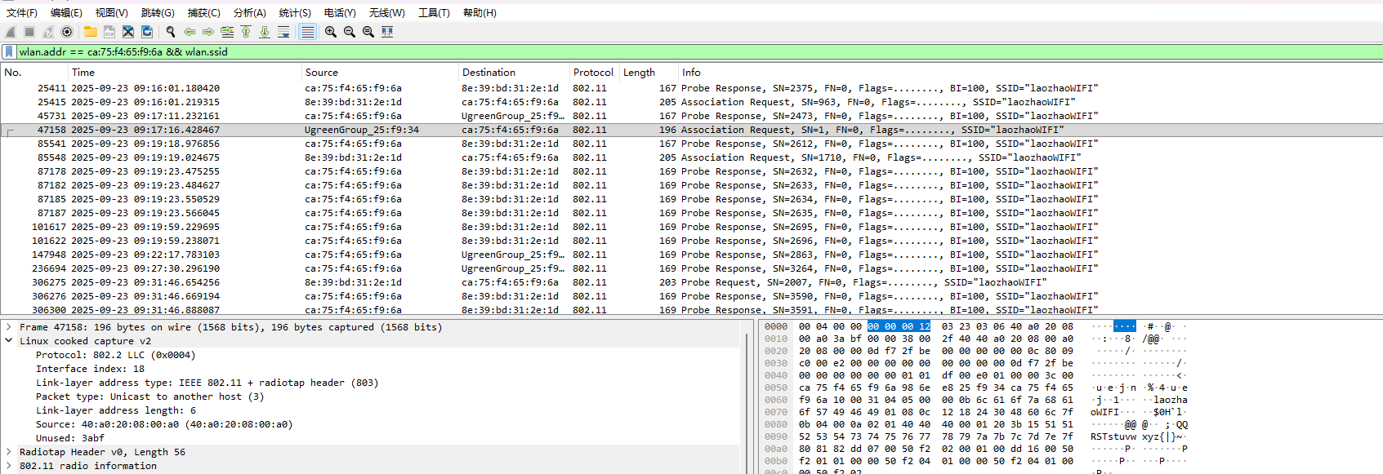Select the 'Protocol: 802.2 LLC (0x0004)' line

(x=115, y=355)
